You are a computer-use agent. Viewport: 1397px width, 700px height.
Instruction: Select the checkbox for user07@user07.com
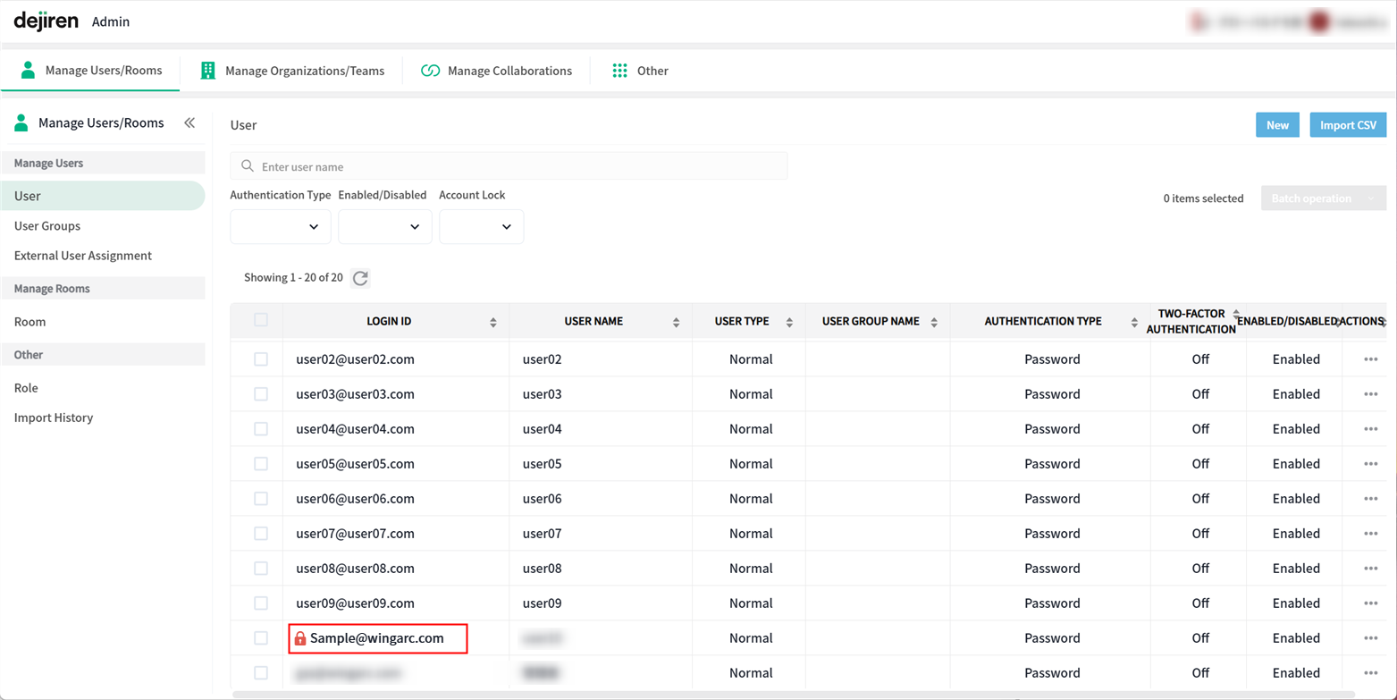(x=261, y=534)
